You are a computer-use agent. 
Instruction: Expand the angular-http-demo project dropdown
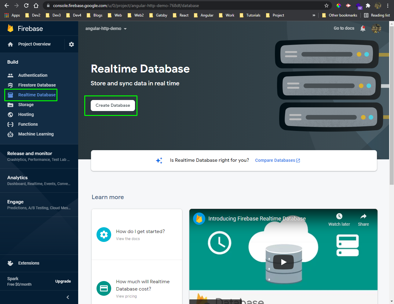[x=106, y=28]
